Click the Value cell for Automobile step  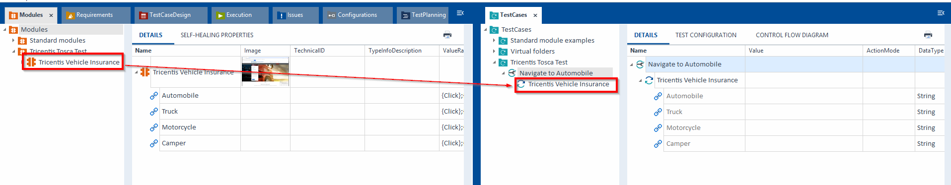pyautogui.click(x=804, y=96)
